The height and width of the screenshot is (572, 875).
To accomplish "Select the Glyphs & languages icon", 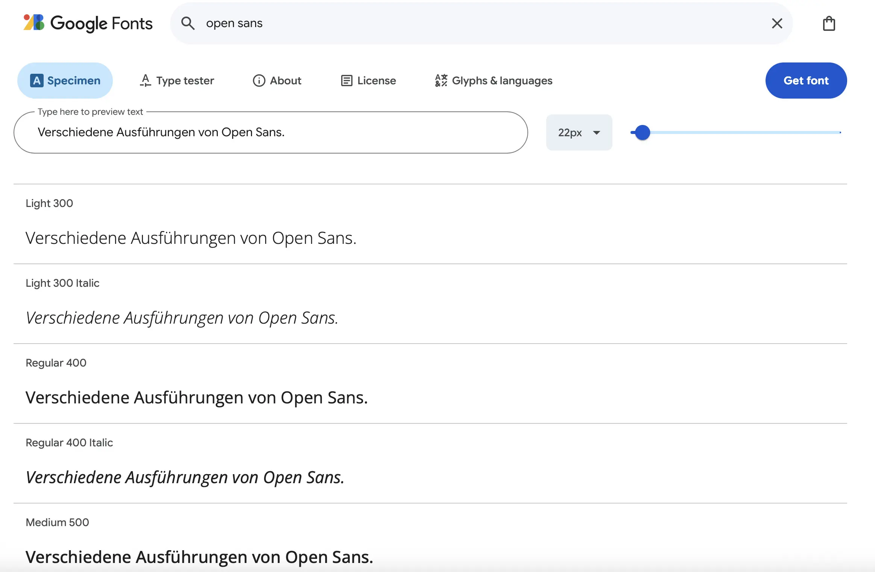I will pyautogui.click(x=441, y=80).
